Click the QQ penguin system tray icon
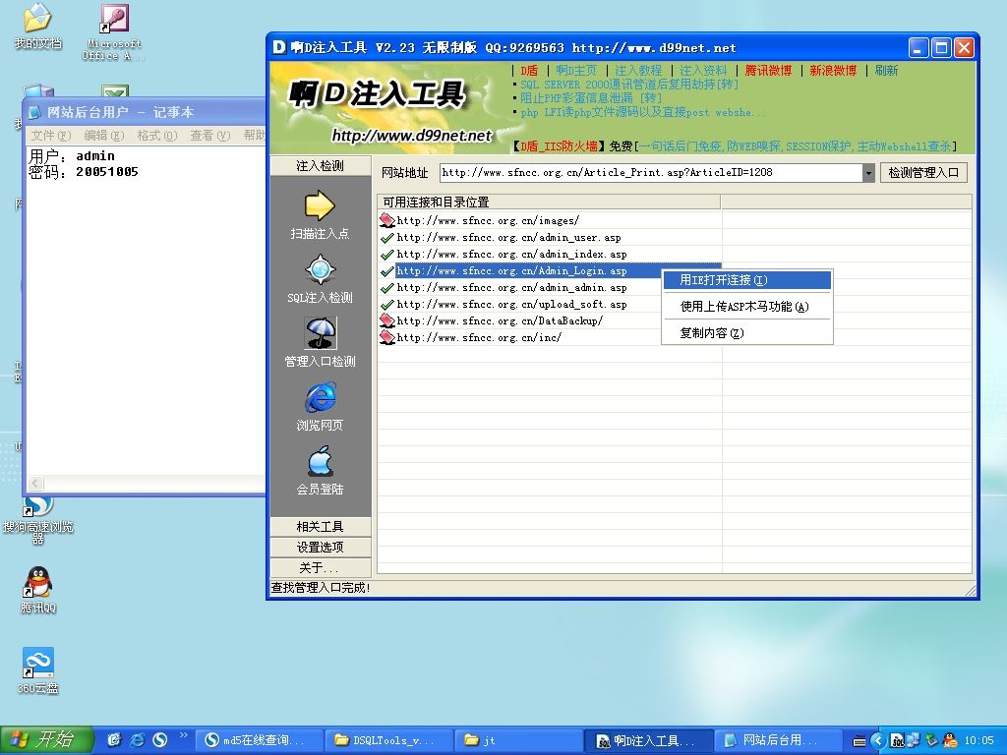This screenshot has height=755, width=1007. (950, 740)
